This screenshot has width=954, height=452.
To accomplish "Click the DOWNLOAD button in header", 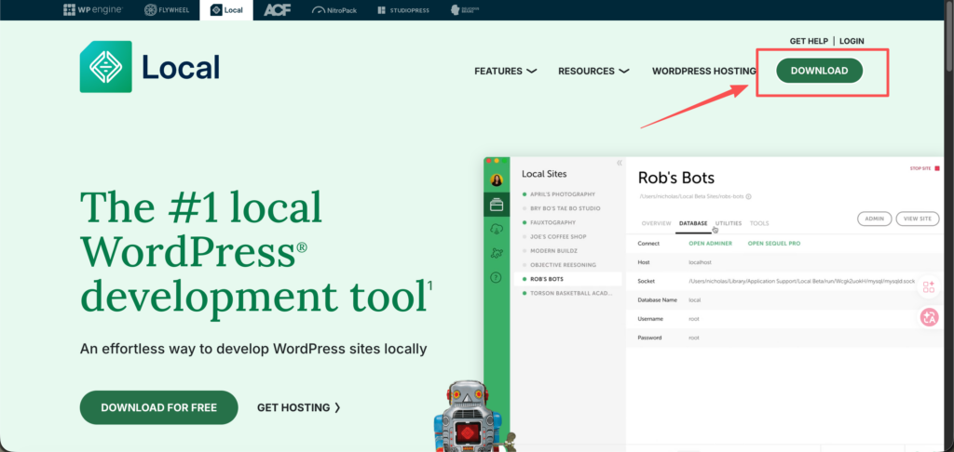I will pos(820,71).
